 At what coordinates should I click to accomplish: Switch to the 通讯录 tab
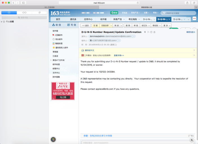pos(73,19)
